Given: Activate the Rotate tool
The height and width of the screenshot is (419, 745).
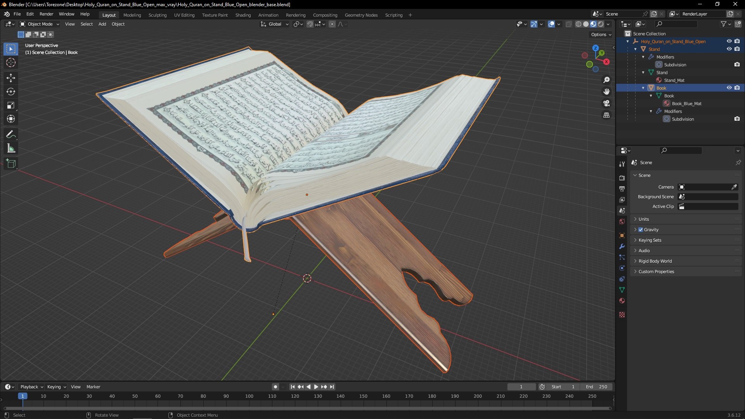Looking at the screenshot, I should 11,92.
